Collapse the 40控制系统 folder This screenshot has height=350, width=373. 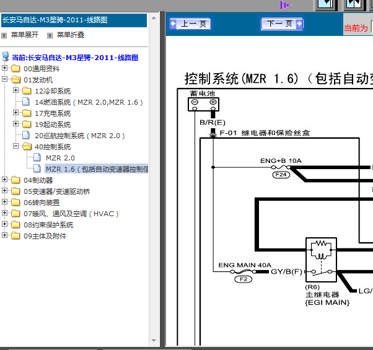[15, 146]
